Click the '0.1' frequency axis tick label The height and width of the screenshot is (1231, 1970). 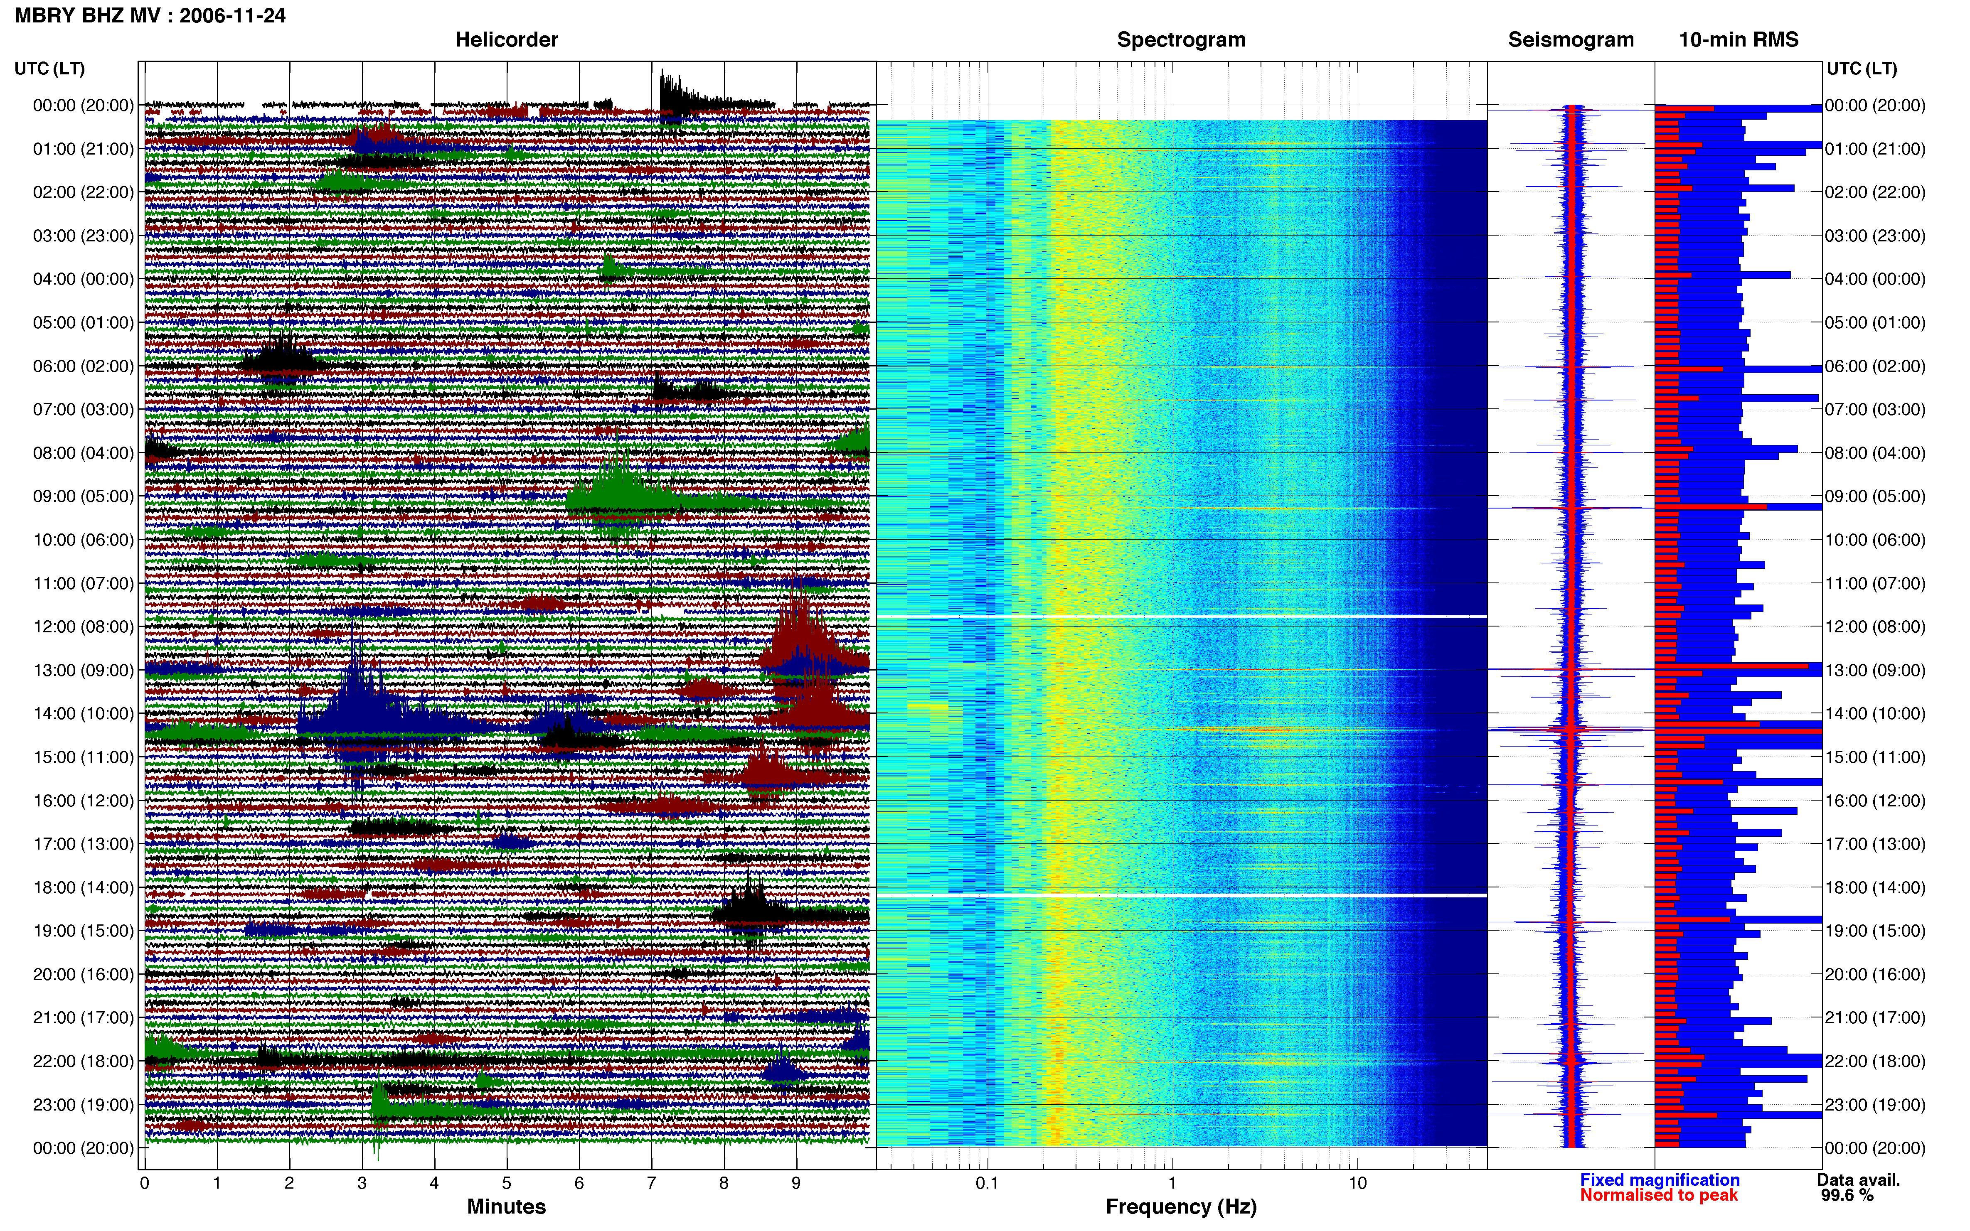point(987,1183)
